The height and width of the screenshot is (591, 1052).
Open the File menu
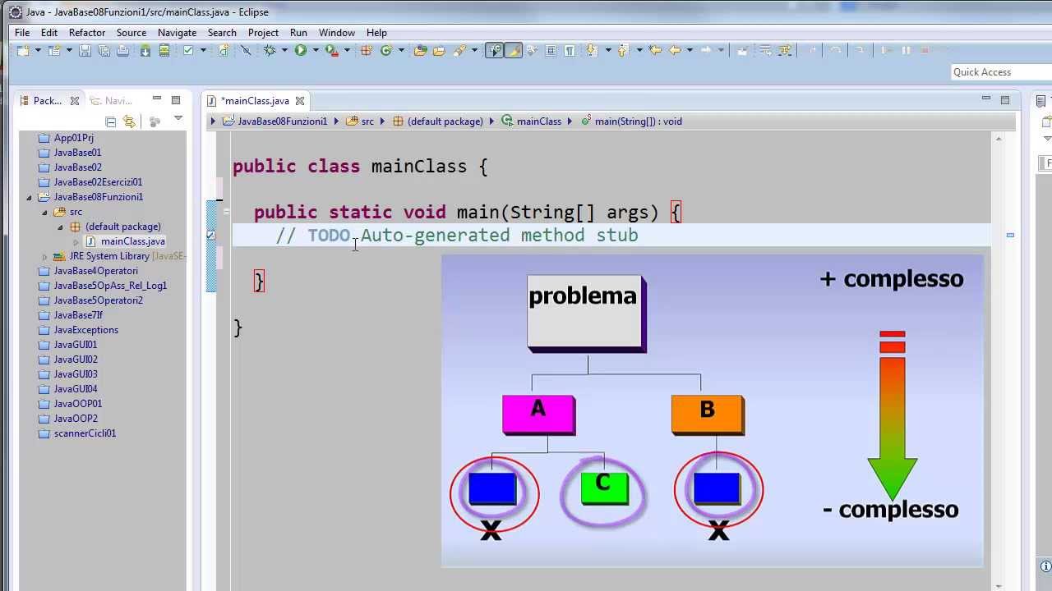22,33
